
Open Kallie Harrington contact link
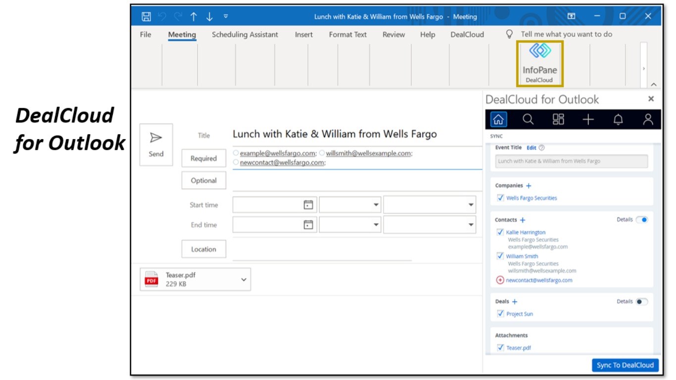point(526,232)
